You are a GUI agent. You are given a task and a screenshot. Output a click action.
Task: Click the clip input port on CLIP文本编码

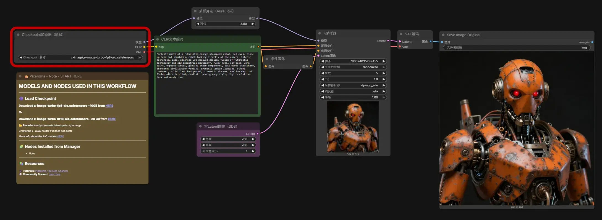pos(156,47)
